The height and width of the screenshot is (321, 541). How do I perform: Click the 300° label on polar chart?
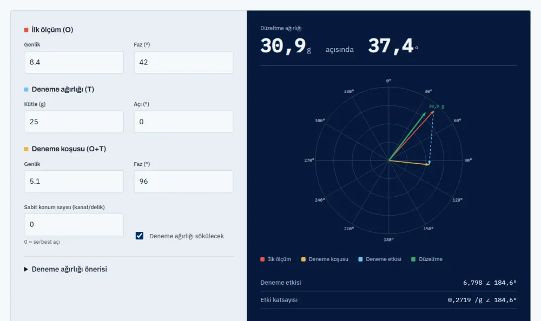click(320, 121)
